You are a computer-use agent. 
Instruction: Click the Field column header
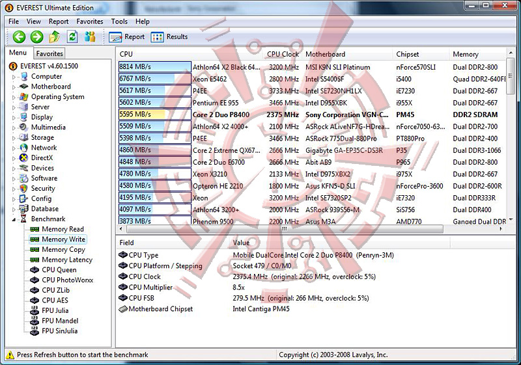(173, 243)
